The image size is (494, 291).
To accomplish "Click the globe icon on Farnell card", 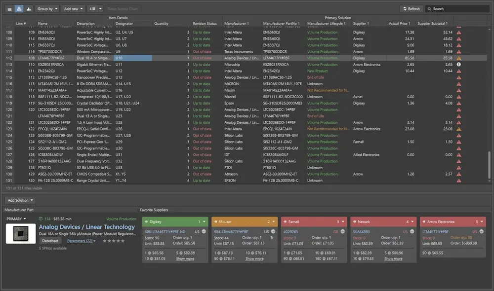I will [343, 231].
